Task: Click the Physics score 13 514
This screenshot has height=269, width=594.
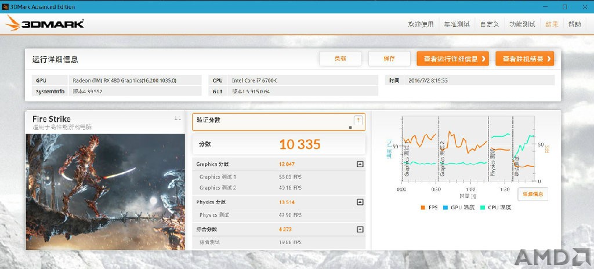Action: [x=287, y=202]
